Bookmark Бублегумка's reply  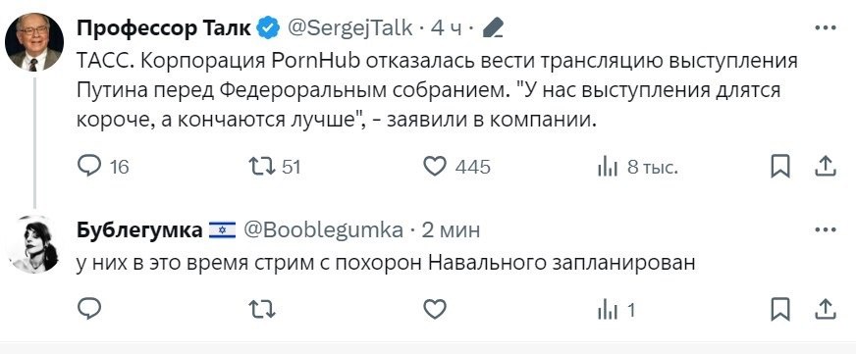(x=780, y=310)
